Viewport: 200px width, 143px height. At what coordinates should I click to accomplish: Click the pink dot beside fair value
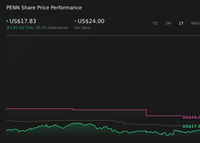click(75, 21)
